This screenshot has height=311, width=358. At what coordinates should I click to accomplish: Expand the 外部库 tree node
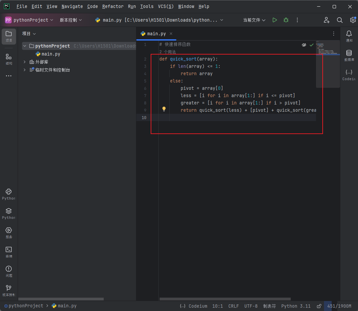(24, 62)
